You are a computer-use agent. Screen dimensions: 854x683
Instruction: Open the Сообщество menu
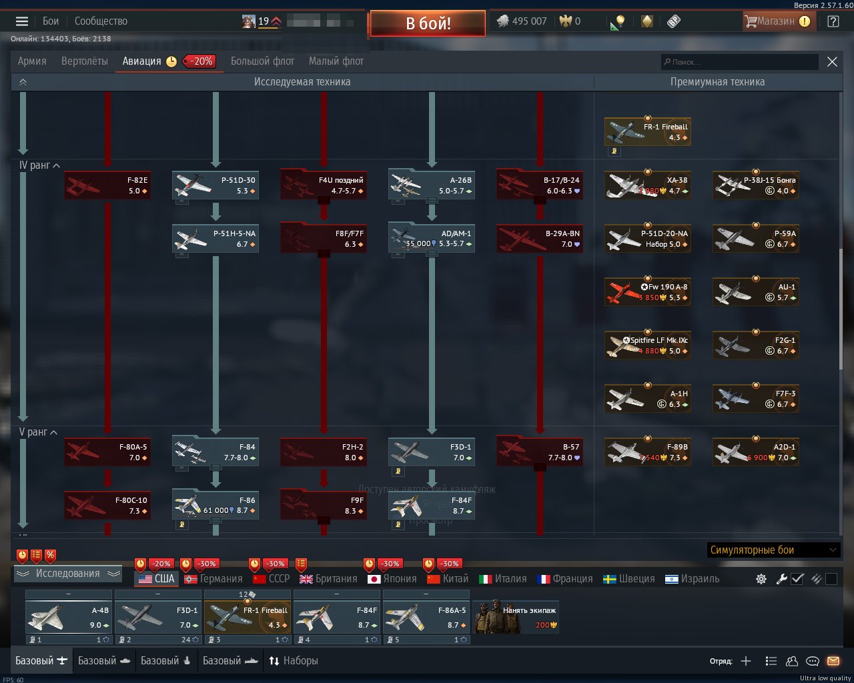101,21
